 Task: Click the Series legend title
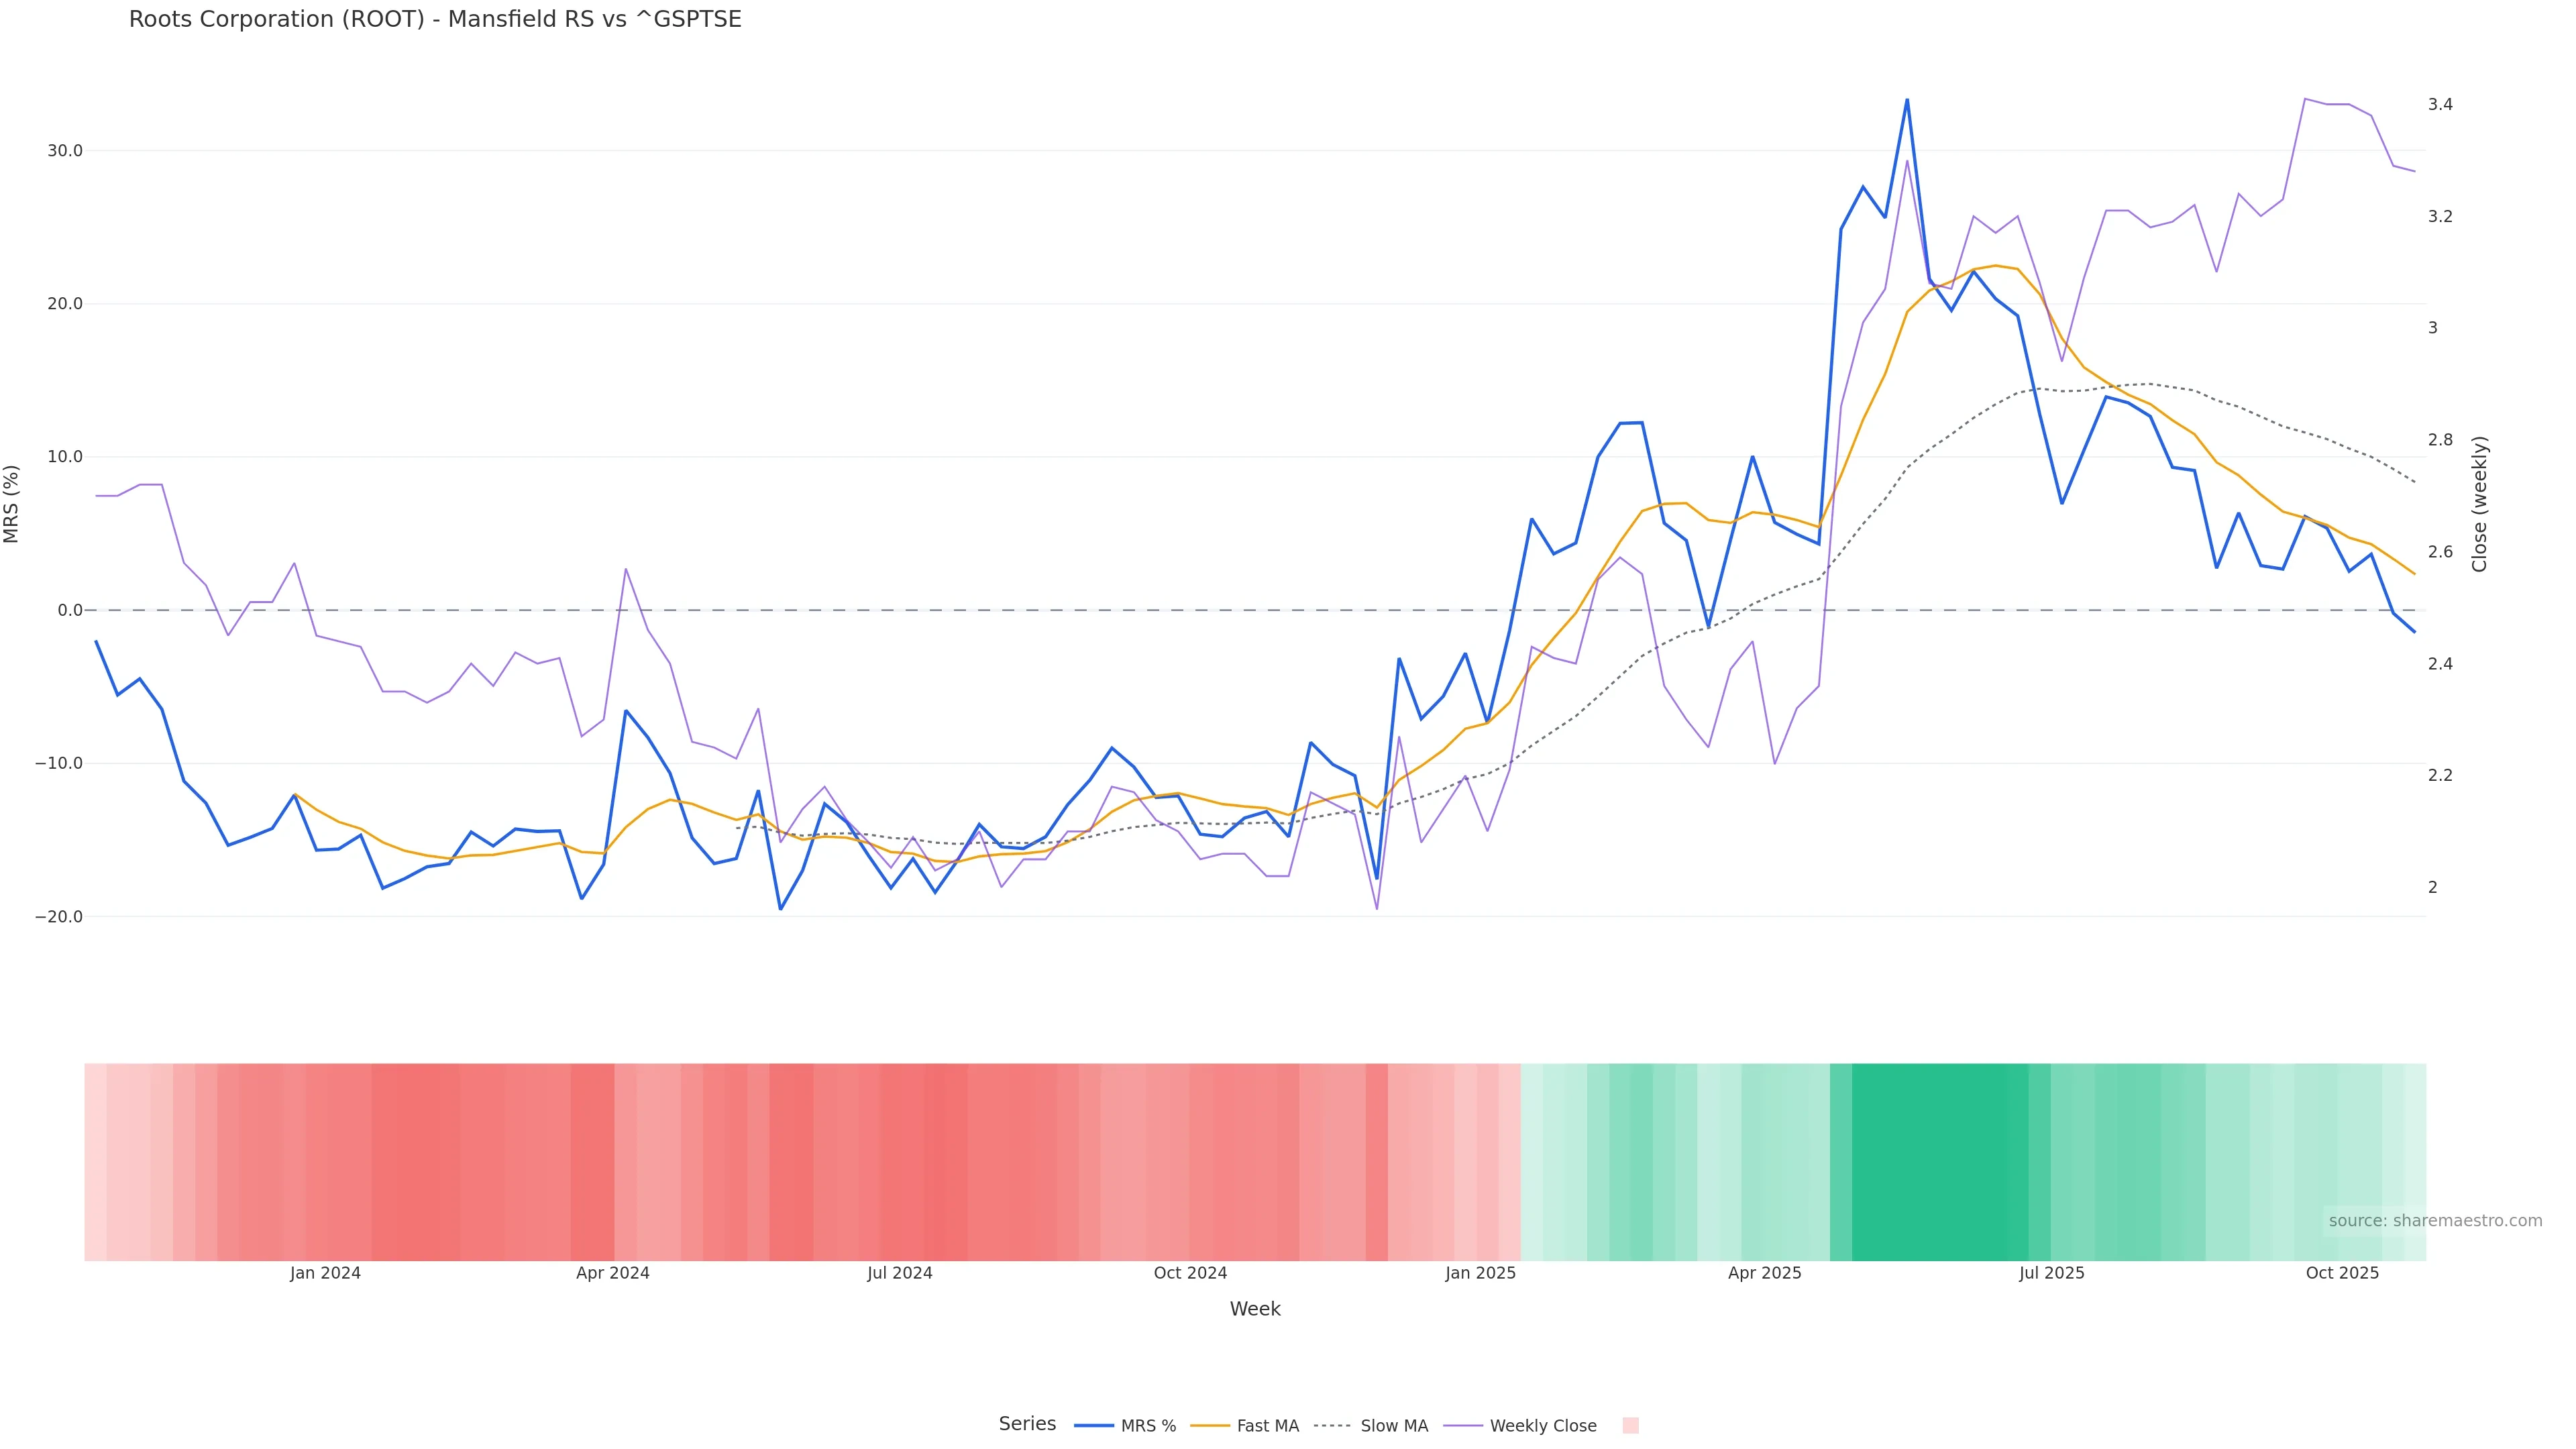(1027, 1424)
